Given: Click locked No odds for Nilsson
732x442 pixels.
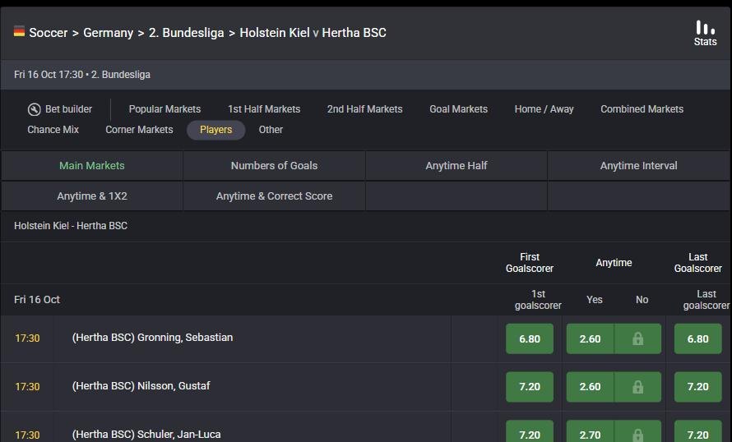Looking at the screenshot, I should click(x=637, y=386).
